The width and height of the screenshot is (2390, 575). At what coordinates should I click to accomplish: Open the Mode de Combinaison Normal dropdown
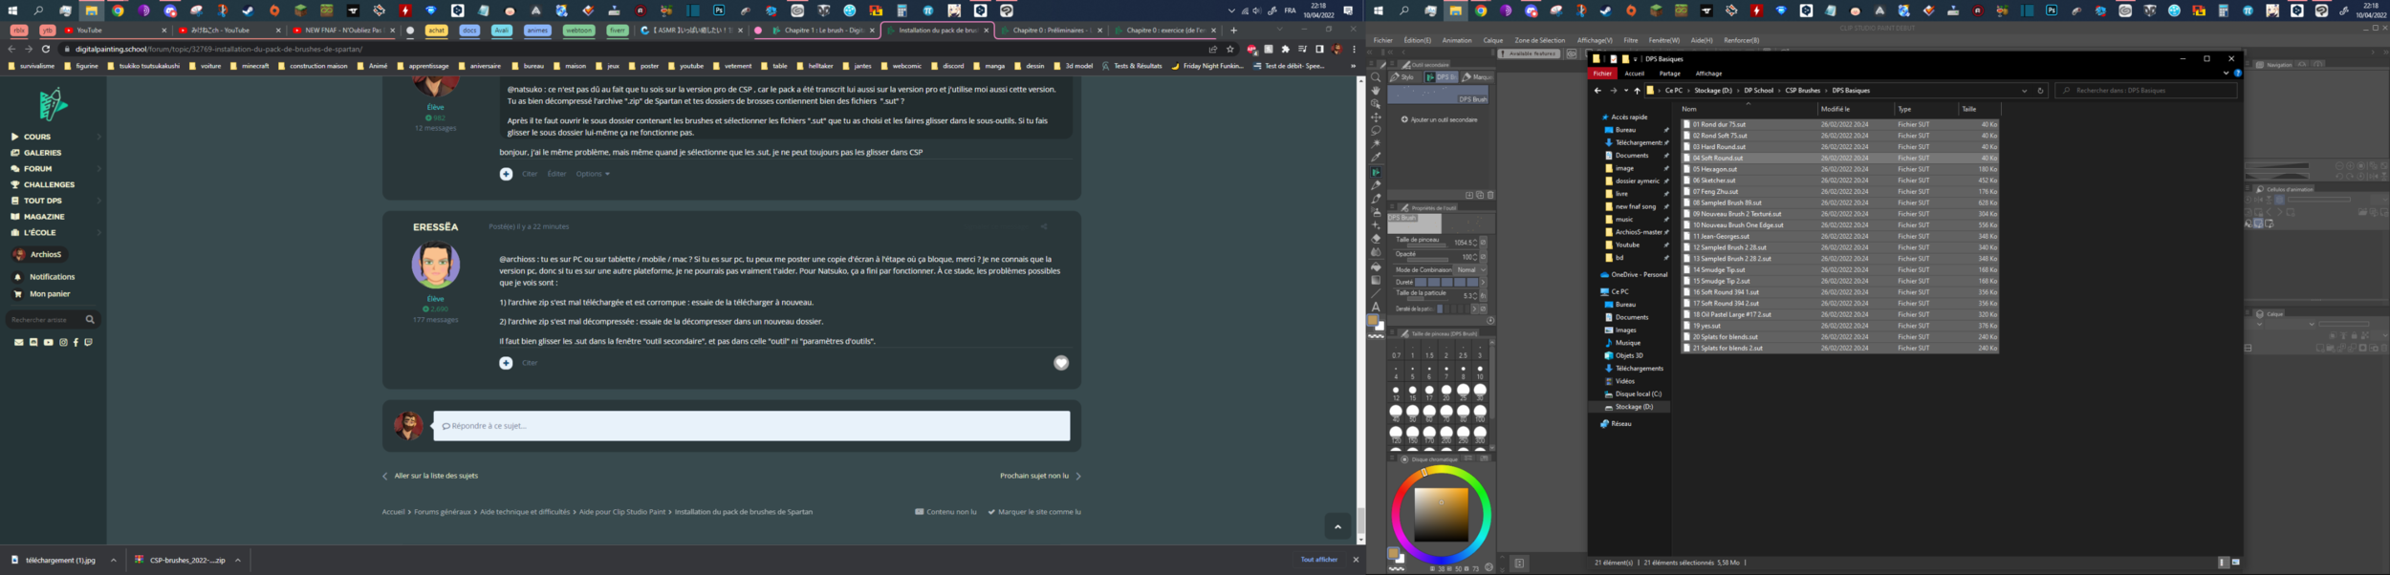[x=1471, y=270]
